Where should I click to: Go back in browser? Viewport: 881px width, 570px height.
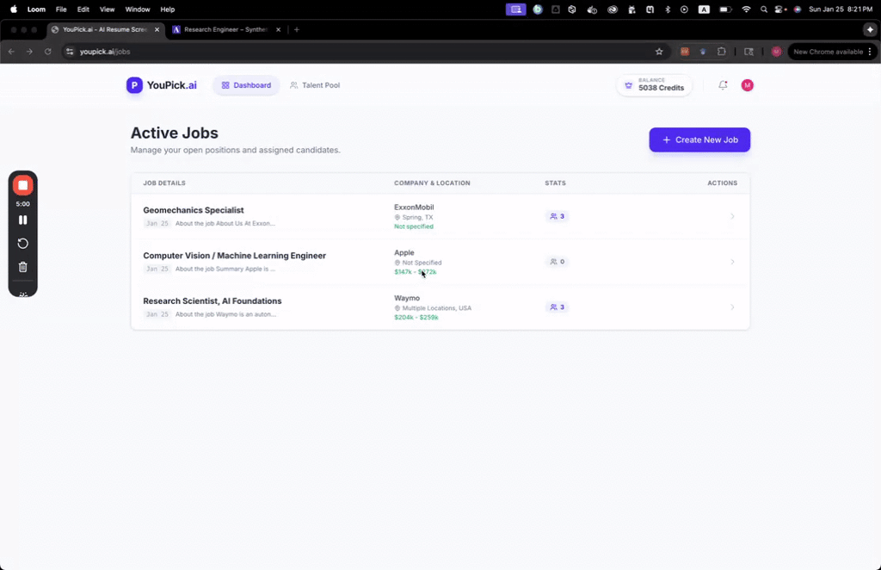coord(11,52)
